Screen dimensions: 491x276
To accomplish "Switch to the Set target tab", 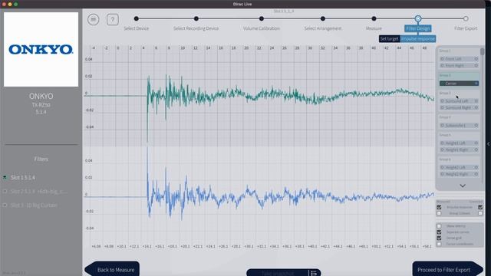I will (x=389, y=39).
